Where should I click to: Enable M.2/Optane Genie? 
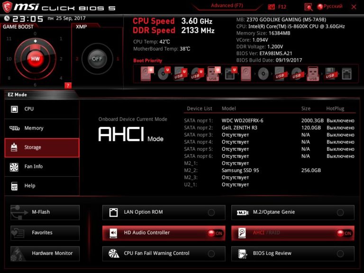click(x=293, y=212)
